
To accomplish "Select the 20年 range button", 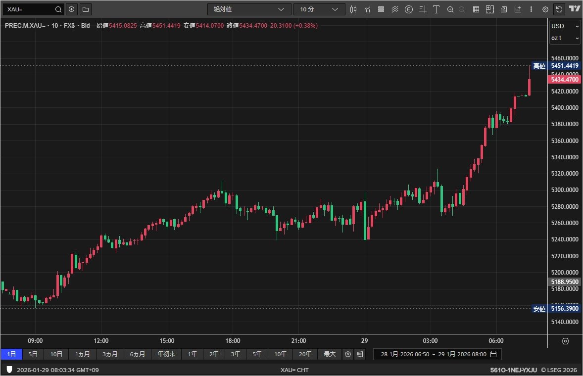I will point(305,354).
